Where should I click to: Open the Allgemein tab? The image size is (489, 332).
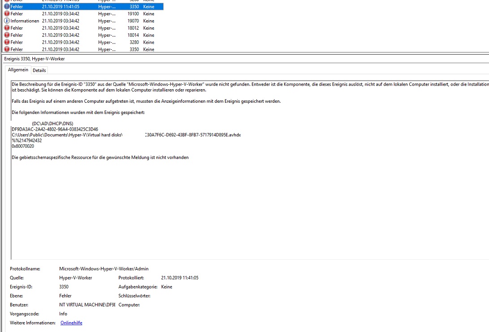[18, 70]
